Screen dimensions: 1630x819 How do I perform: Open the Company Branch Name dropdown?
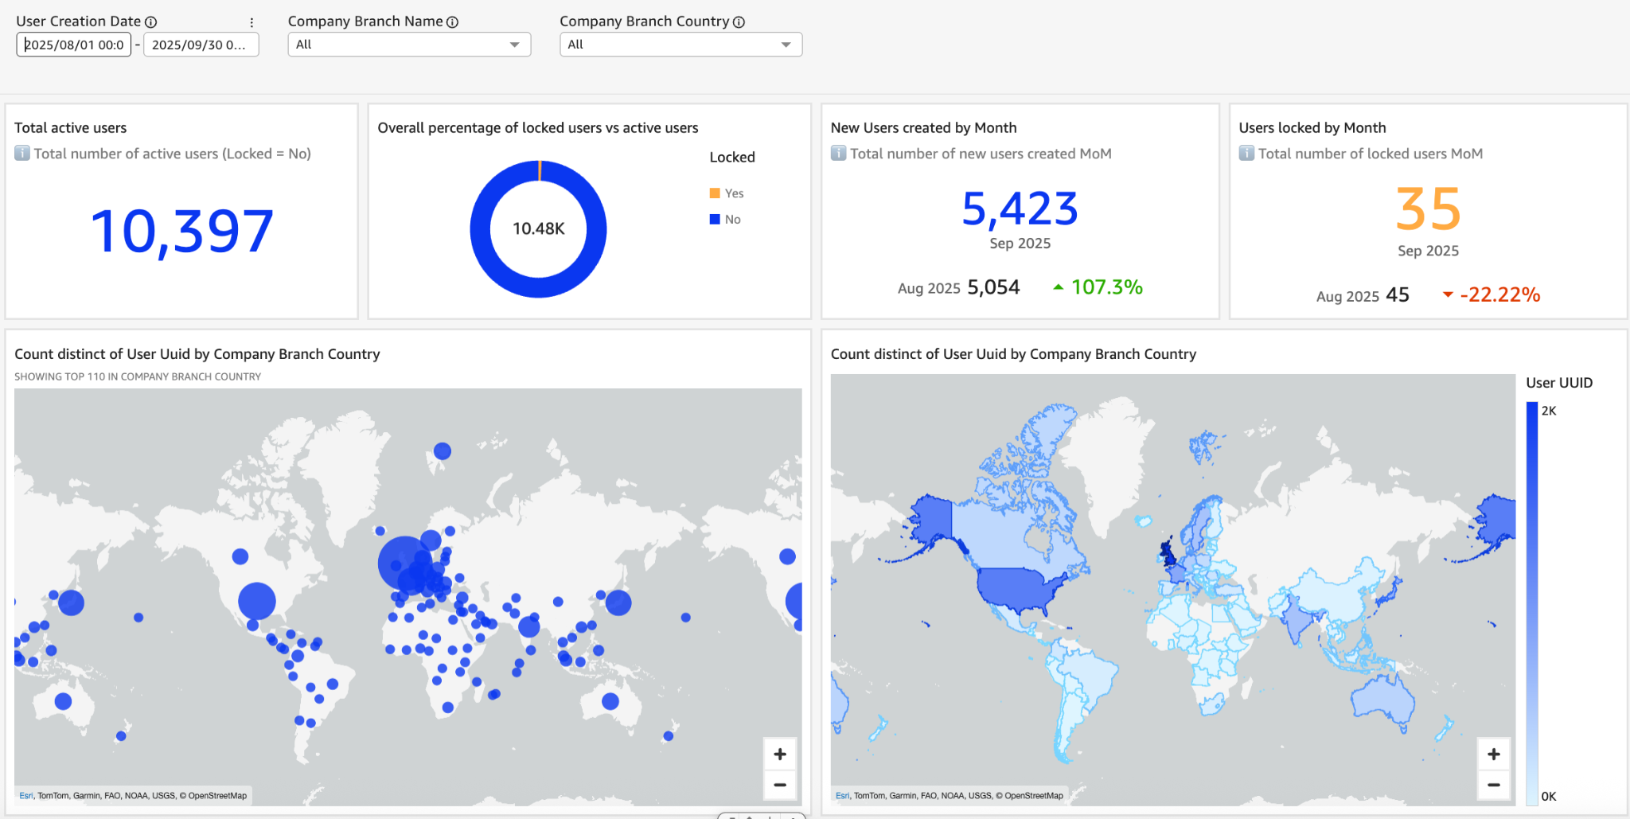pyautogui.click(x=409, y=45)
